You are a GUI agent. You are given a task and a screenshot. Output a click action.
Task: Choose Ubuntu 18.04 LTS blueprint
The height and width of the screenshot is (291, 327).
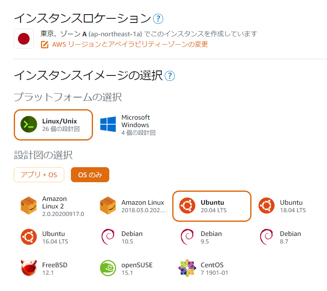point(282,206)
